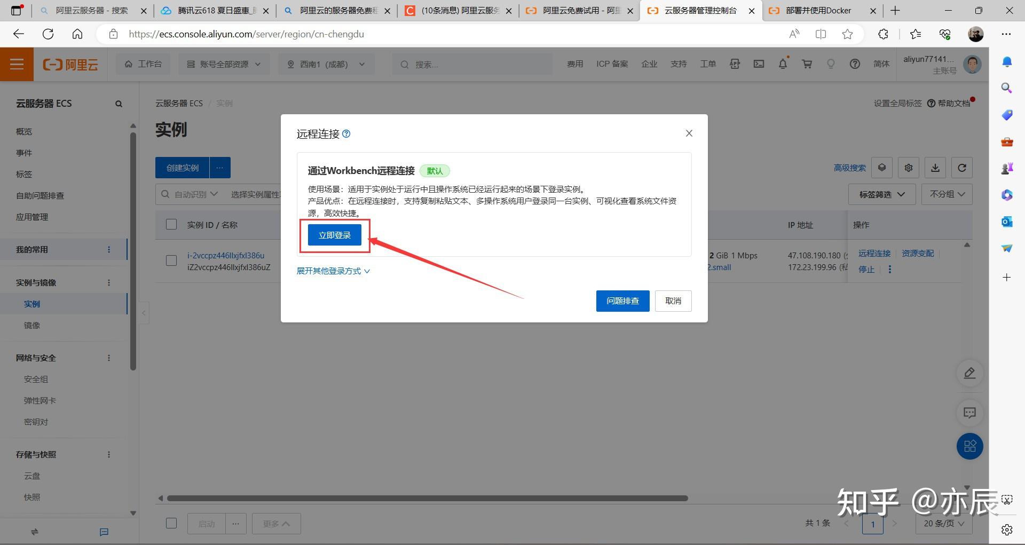The image size is (1025, 545).
Task: Open the 标签筛选 dropdown
Action: [882, 194]
